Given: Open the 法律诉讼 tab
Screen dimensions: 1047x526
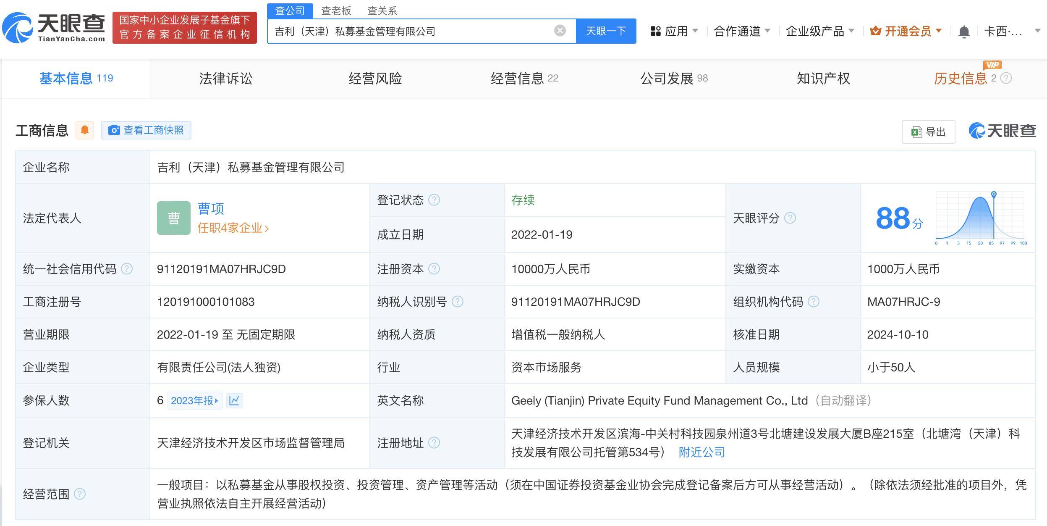Looking at the screenshot, I should pyautogui.click(x=226, y=79).
